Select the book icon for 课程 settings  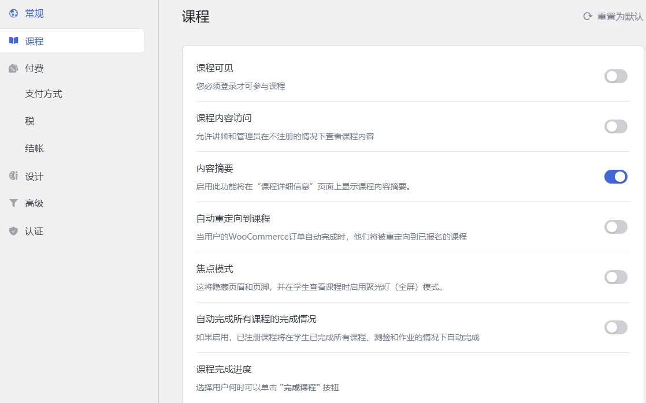[x=14, y=40]
